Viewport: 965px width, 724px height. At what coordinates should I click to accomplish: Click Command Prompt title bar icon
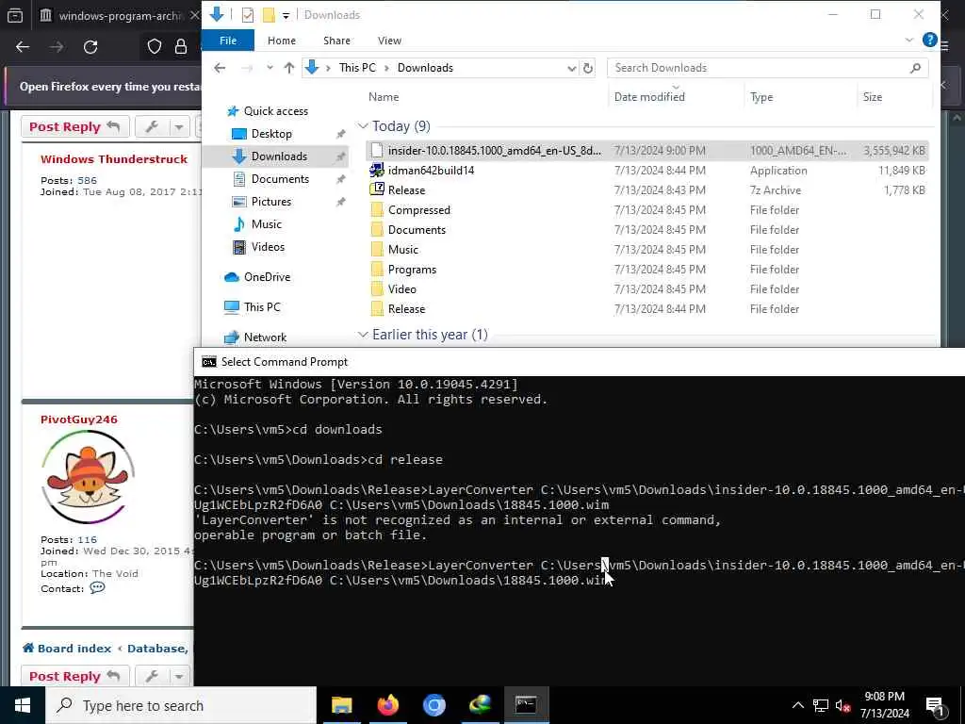coord(209,362)
